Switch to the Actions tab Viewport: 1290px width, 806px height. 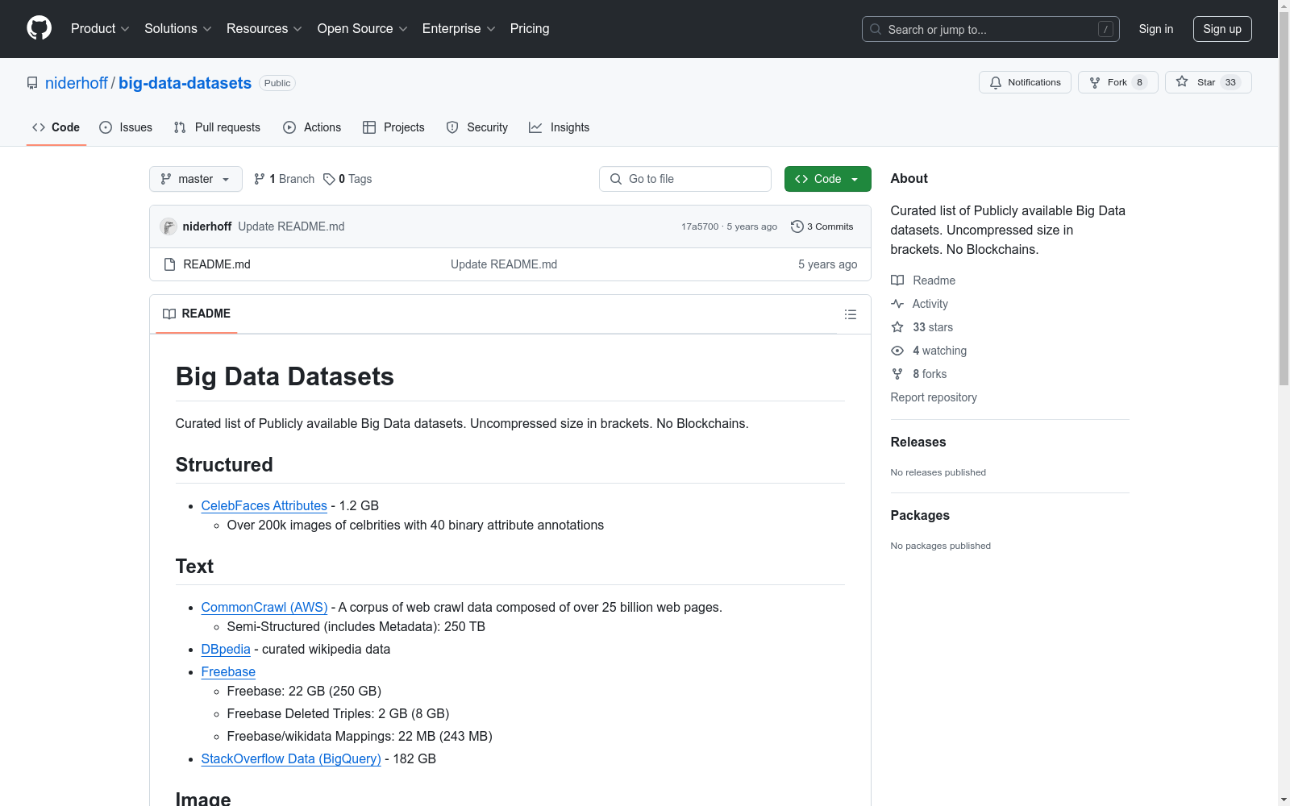click(x=312, y=127)
